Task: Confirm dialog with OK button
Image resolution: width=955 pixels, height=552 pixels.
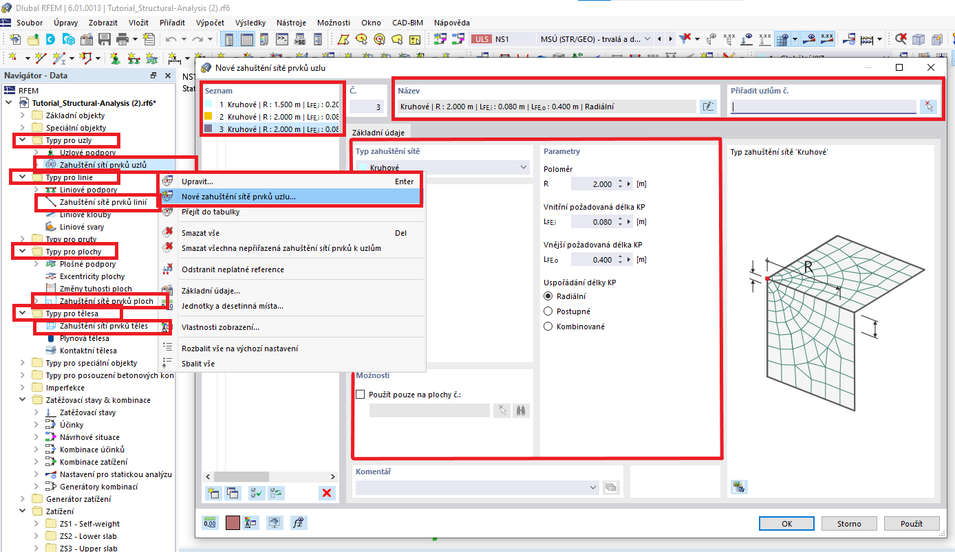Action: (x=786, y=523)
